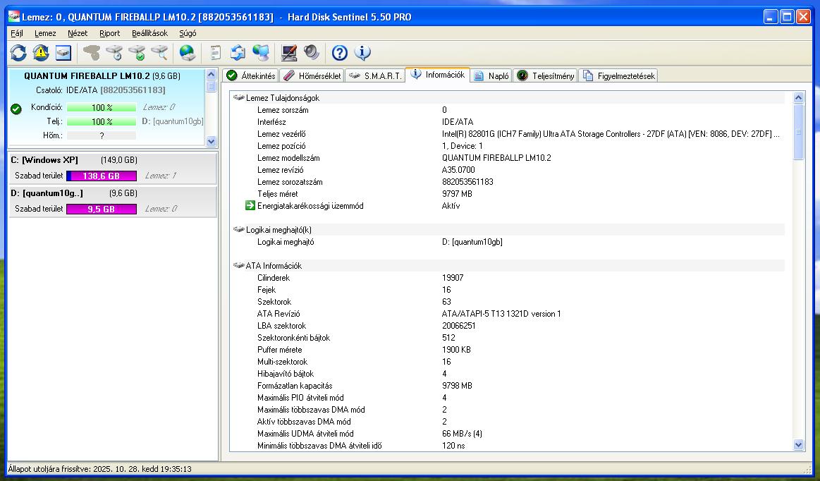The width and height of the screenshot is (820, 481).
Task: Open the text report document icon
Action: pos(216,53)
